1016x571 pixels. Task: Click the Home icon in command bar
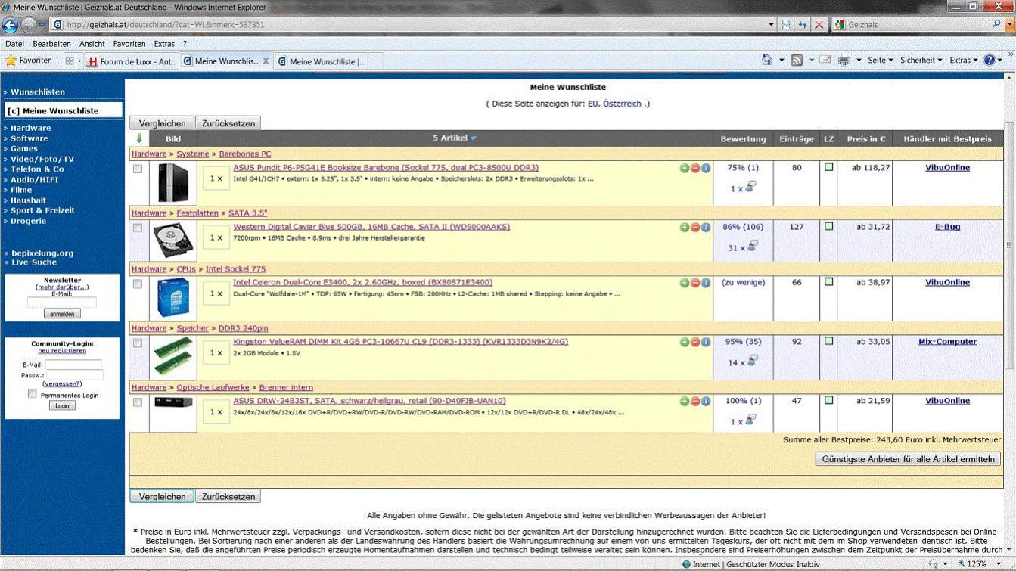tap(767, 61)
